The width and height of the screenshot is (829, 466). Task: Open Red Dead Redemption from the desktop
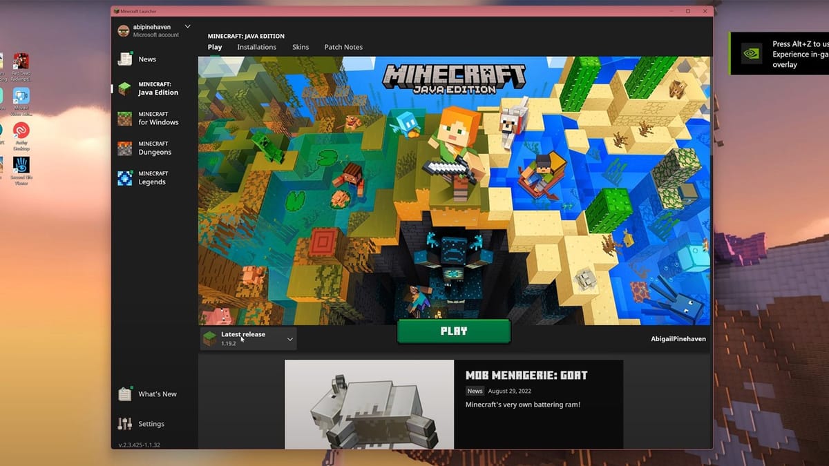[21, 61]
